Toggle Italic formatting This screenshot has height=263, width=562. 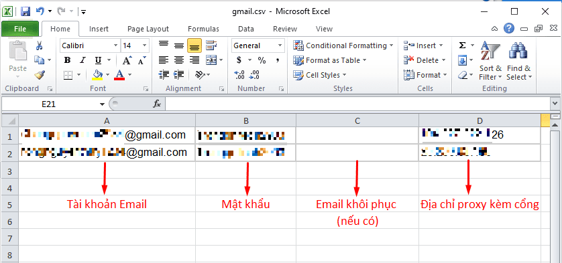tap(82, 60)
